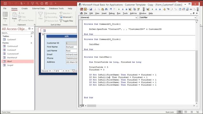Click the Advanced filter icon in Sort & Filter
Image resolution: width=203 pixels, height=114 pixels.
61,17
